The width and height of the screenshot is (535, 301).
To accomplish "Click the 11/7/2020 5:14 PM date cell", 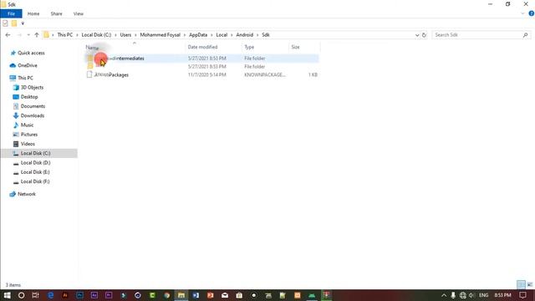I will tap(206, 74).
